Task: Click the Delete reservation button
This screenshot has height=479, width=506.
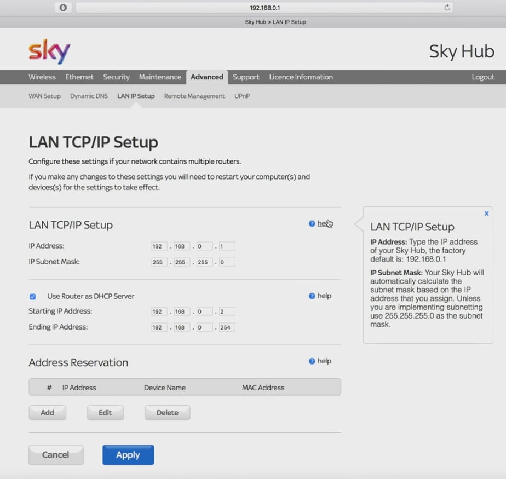Action: 168,413
